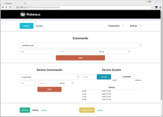The width and height of the screenshot is (163, 117).
Task: Click Device Commands key field
Action: coord(28,83)
